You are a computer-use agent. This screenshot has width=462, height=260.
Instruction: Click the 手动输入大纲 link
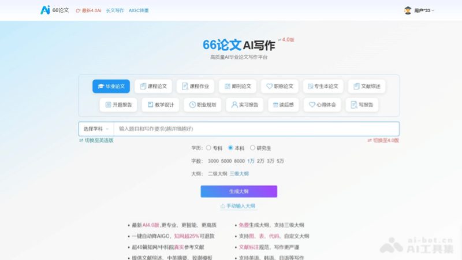(x=239, y=206)
